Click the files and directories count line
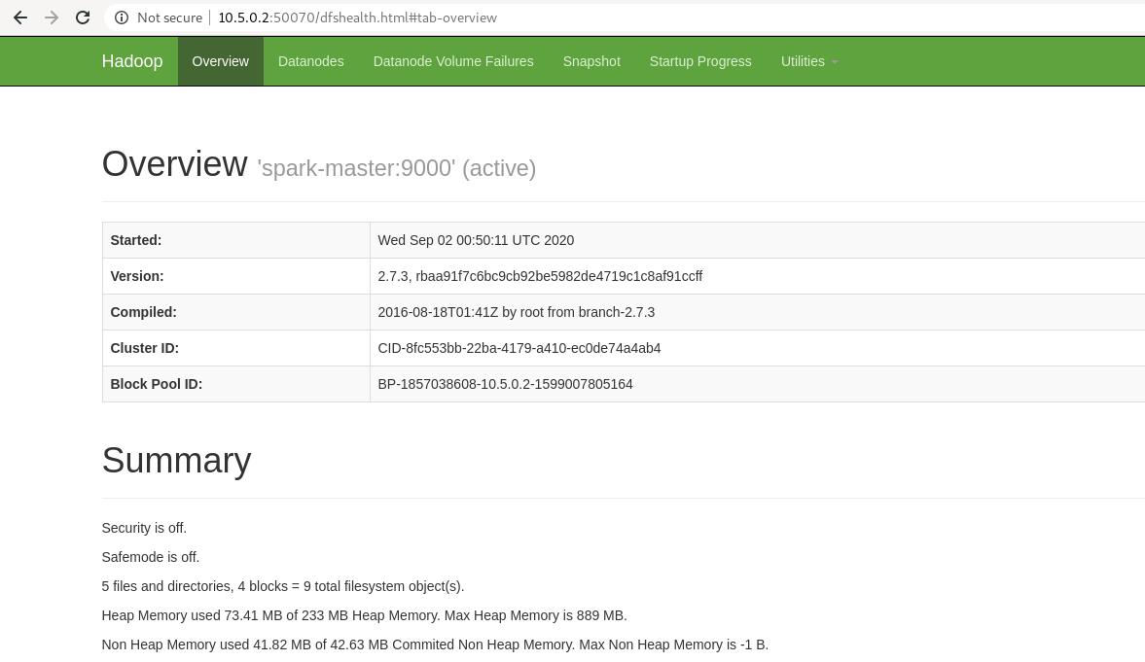Image resolution: width=1145 pixels, height=662 pixels. point(282,586)
